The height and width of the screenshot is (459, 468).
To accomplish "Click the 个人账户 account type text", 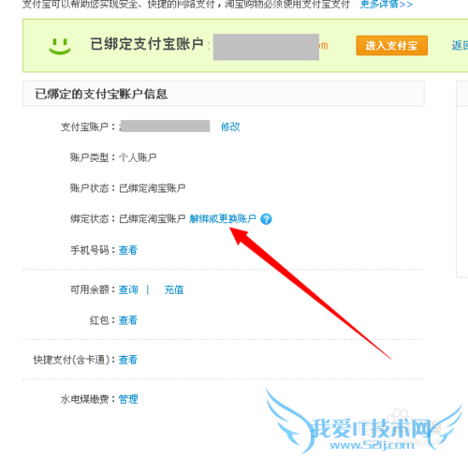I will pos(138,157).
